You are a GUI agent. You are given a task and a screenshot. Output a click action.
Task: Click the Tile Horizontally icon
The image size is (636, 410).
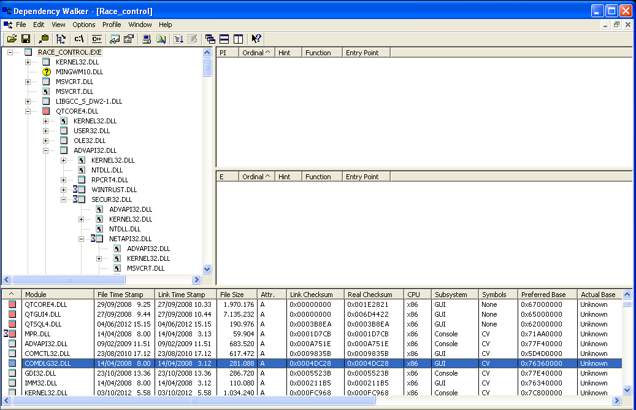(x=224, y=39)
